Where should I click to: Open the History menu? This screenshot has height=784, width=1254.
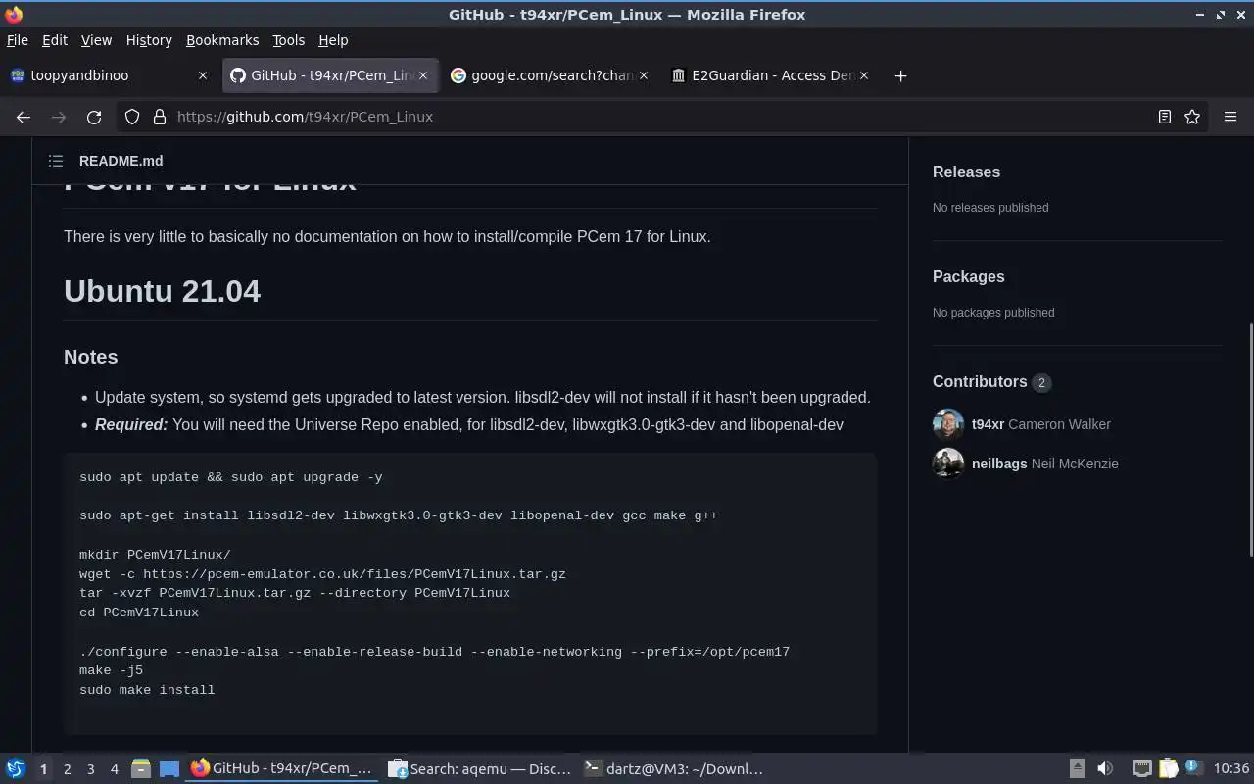pyautogui.click(x=149, y=40)
